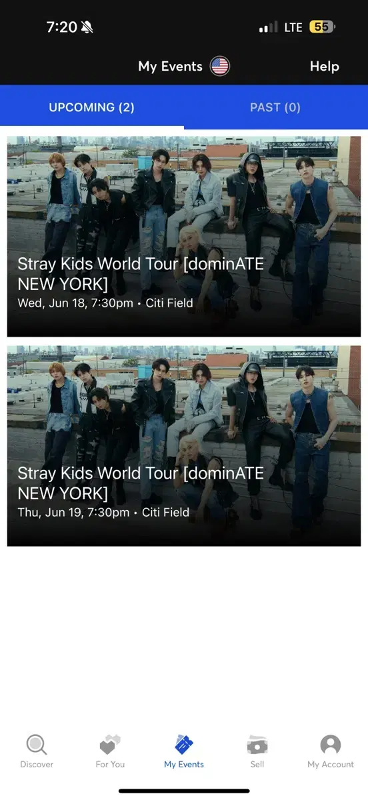Tap the For You label text
The width and height of the screenshot is (368, 800).
click(x=110, y=765)
